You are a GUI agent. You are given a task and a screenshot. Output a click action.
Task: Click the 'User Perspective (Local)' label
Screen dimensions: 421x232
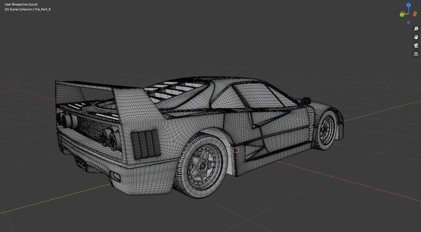coord(21,4)
